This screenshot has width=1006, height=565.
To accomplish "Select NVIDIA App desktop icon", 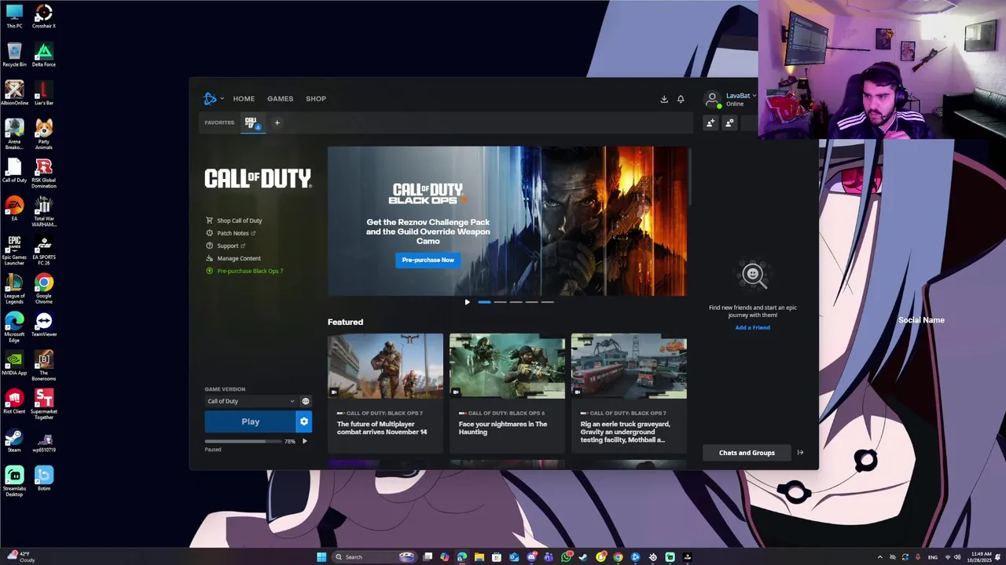I will pyautogui.click(x=14, y=363).
